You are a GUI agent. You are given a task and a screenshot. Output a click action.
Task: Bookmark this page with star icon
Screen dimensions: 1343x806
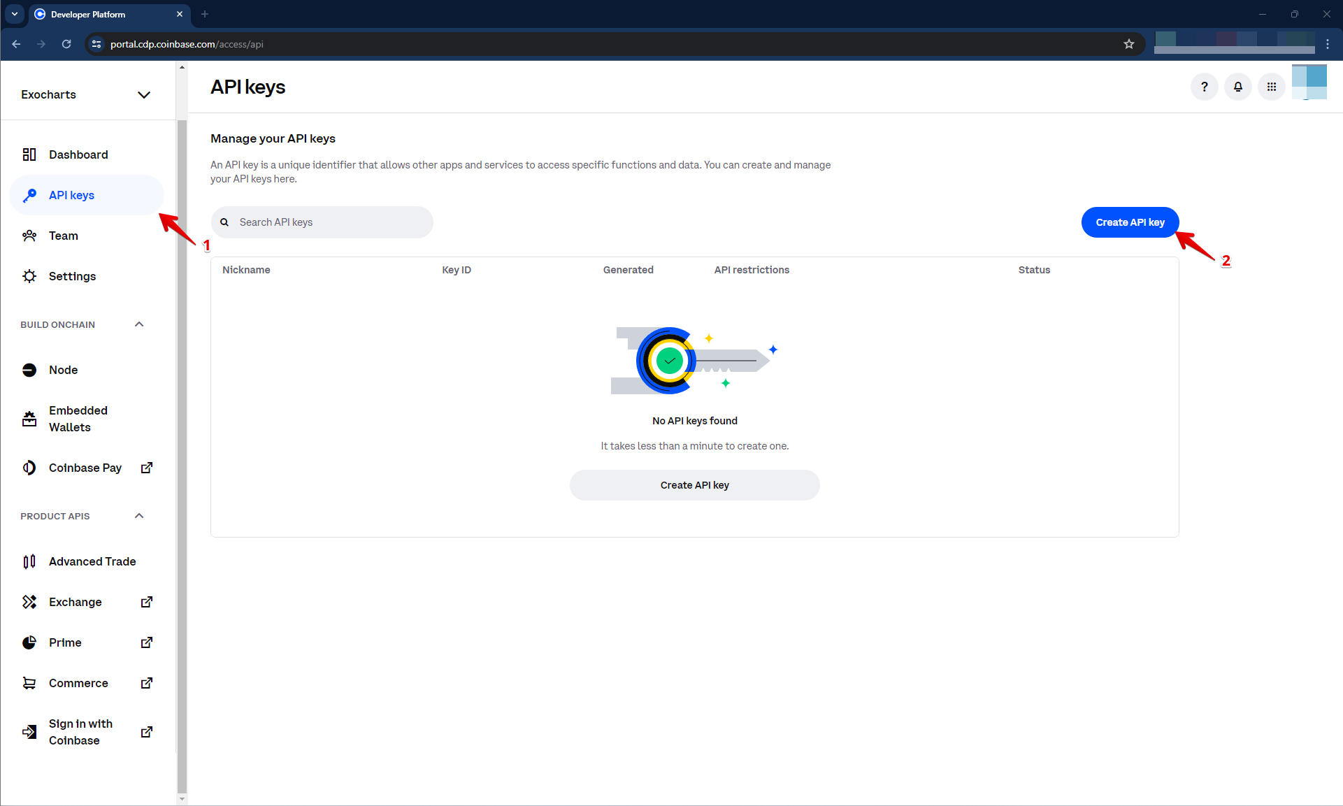(1129, 44)
